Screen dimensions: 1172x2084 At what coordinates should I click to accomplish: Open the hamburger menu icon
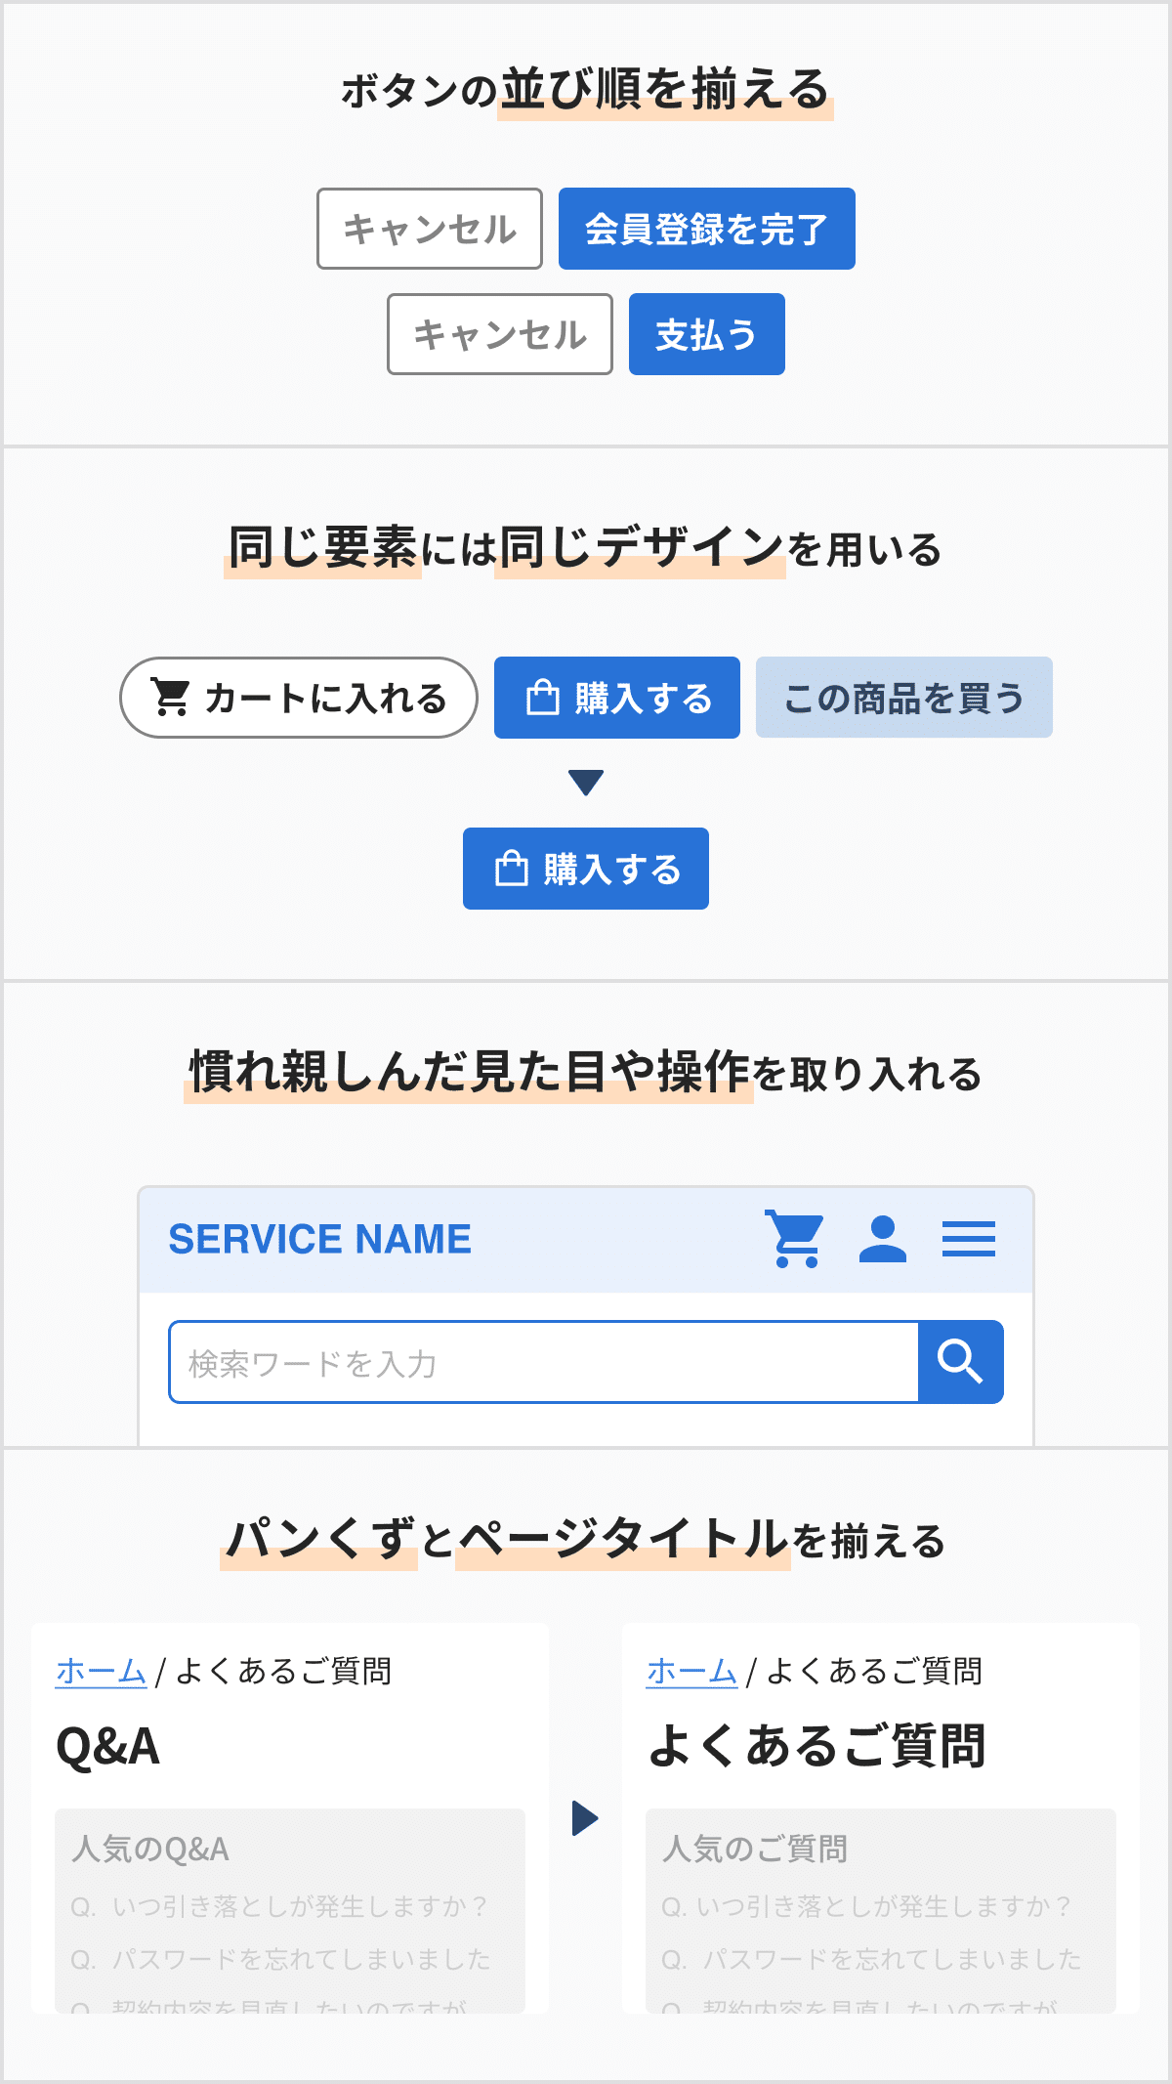[x=969, y=1239]
